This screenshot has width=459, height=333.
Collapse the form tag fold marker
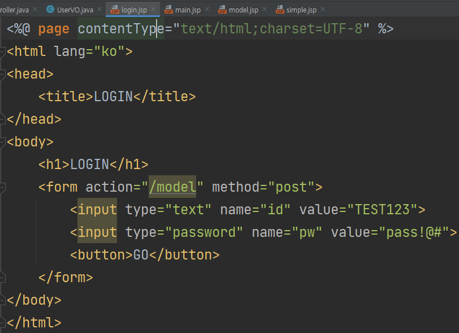pyautogui.click(x=2, y=188)
